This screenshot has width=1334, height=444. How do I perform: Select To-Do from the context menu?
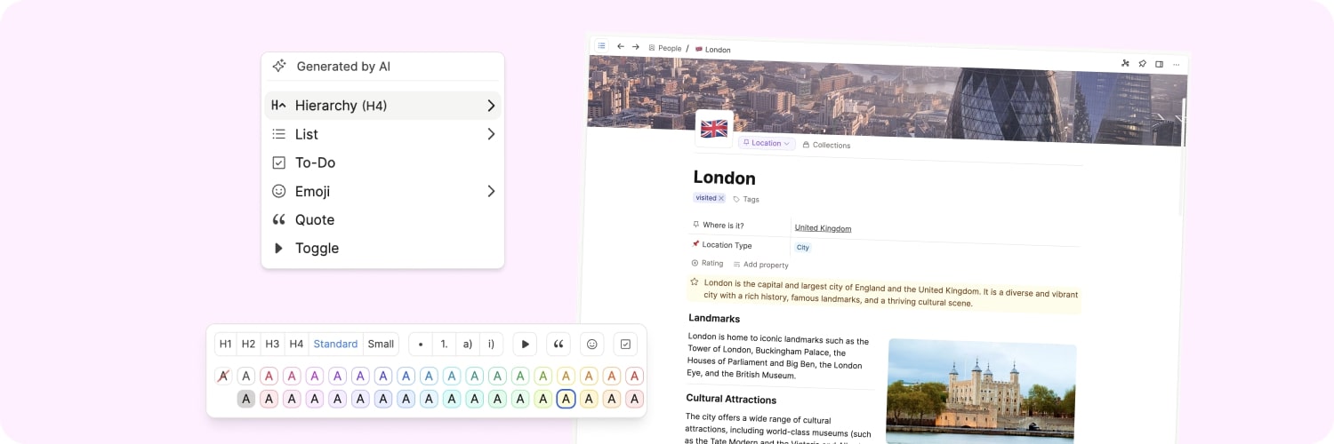(315, 163)
